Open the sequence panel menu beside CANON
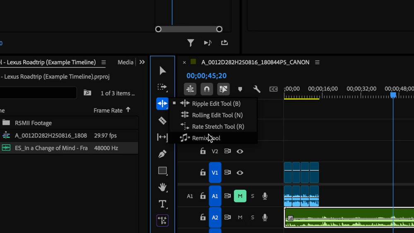 coord(318,62)
